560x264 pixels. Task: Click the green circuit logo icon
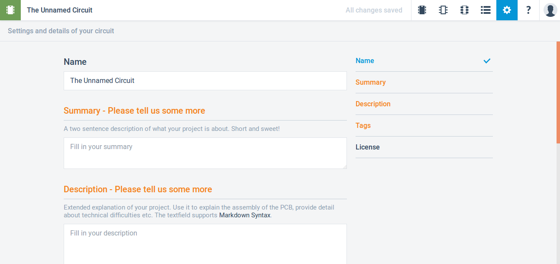coord(10,10)
